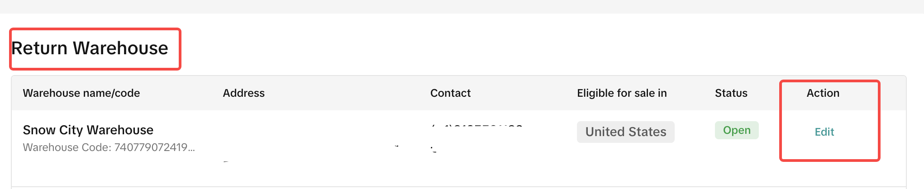Click the Contact column header
This screenshot has height=189, width=924.
click(450, 93)
